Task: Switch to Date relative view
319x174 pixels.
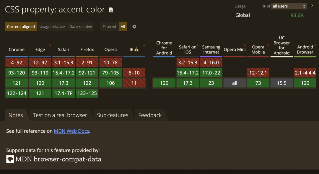Action: [81, 27]
